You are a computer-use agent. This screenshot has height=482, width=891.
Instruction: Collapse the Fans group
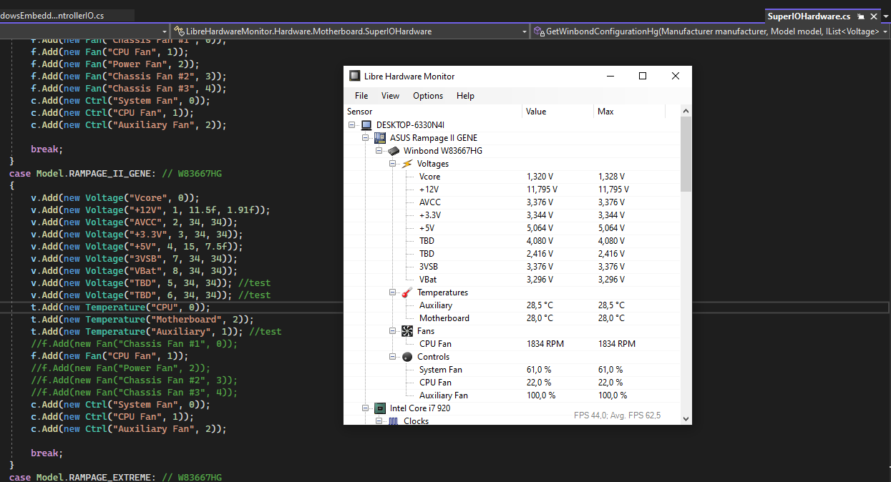pyautogui.click(x=393, y=331)
